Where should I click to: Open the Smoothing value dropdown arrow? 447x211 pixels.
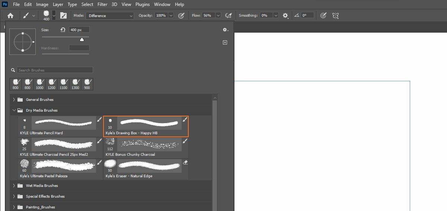(276, 16)
